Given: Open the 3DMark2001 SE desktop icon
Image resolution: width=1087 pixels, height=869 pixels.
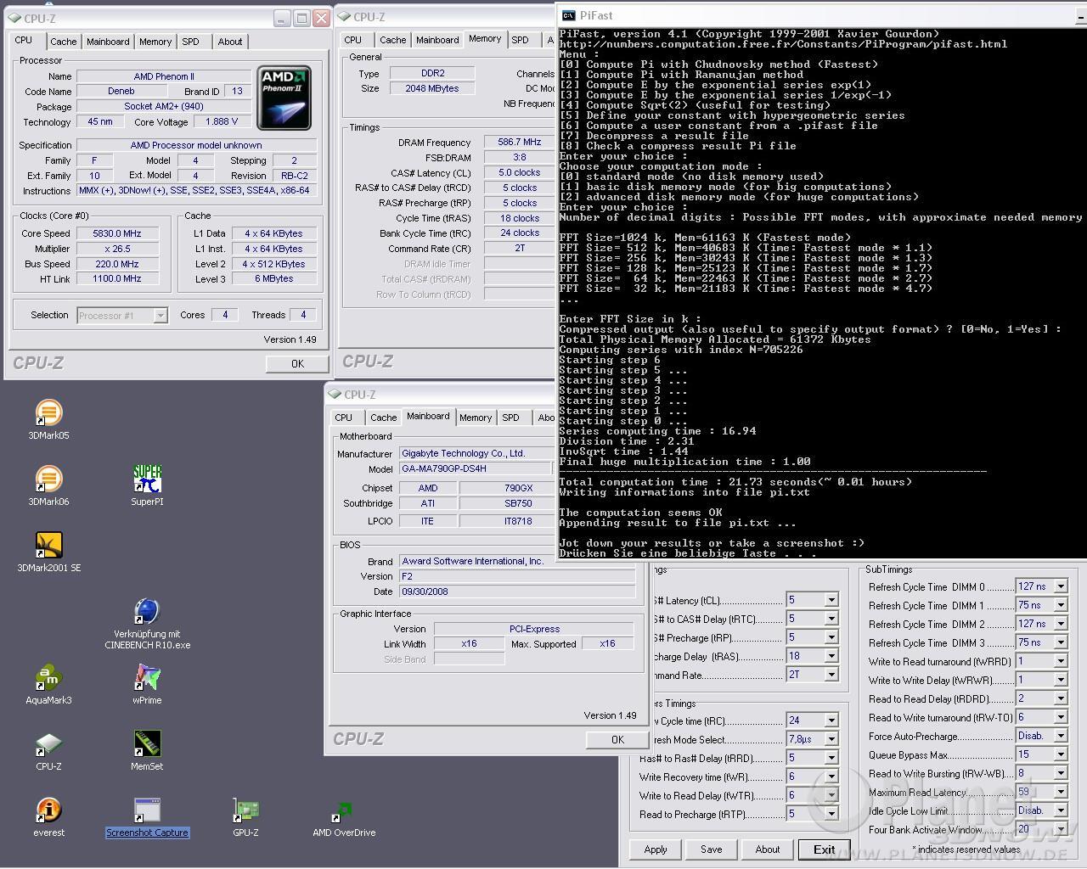Looking at the screenshot, I should (48, 546).
